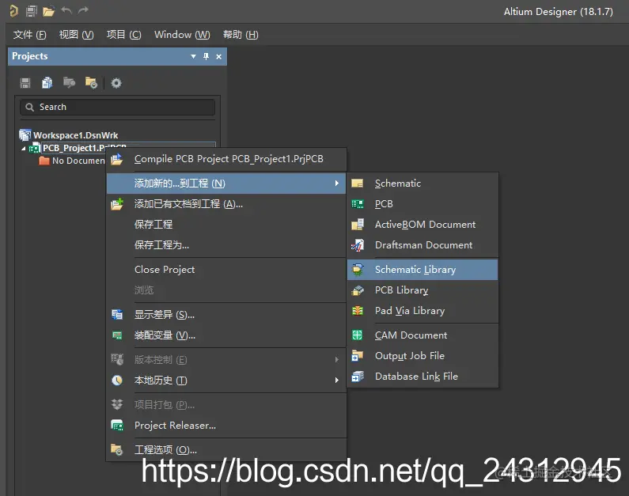The height and width of the screenshot is (496, 629).
Task: Select 添加已有文档到工程 (A)... entry
Action: (226, 204)
